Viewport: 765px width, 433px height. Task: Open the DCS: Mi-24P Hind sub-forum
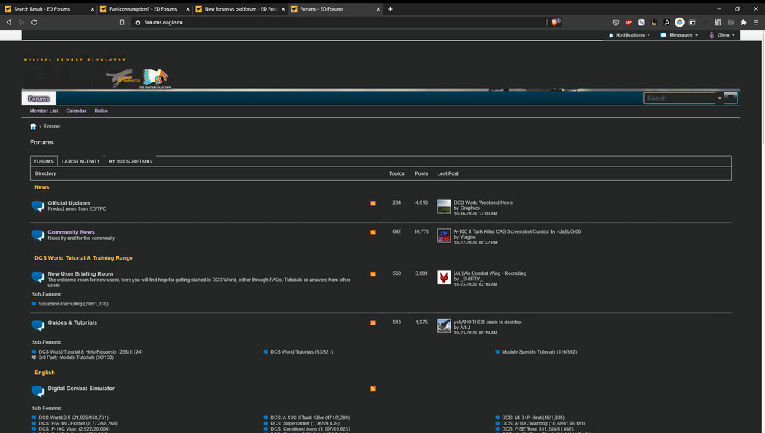tap(532, 418)
